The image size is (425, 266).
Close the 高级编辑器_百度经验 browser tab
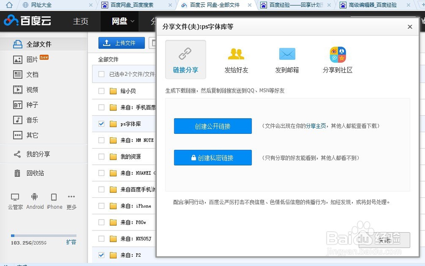point(408,5)
